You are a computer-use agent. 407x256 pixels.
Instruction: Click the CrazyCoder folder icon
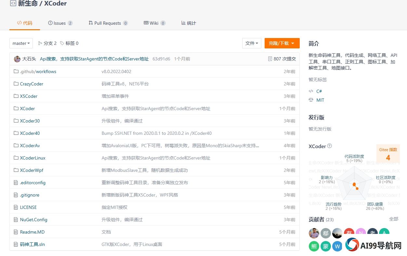click(16, 84)
